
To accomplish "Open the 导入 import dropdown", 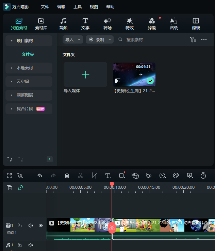I will (x=73, y=39).
